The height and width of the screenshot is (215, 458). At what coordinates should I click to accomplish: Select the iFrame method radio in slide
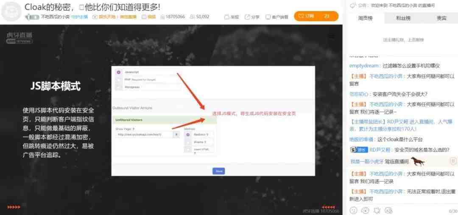pyautogui.click(x=188, y=142)
